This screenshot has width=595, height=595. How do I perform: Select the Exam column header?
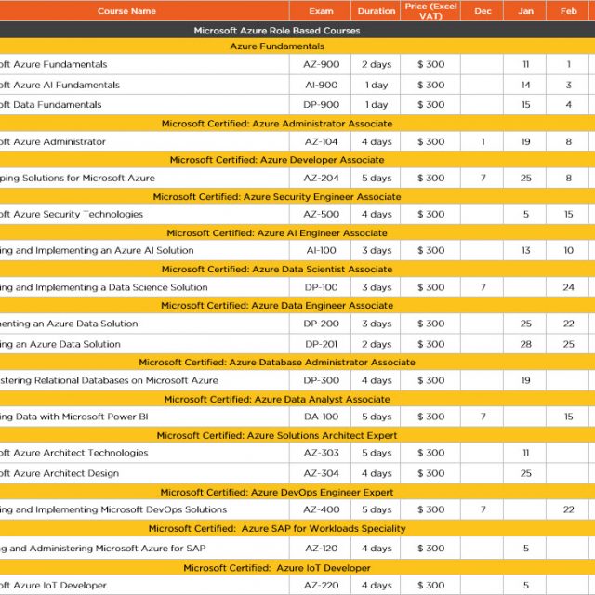(x=320, y=12)
